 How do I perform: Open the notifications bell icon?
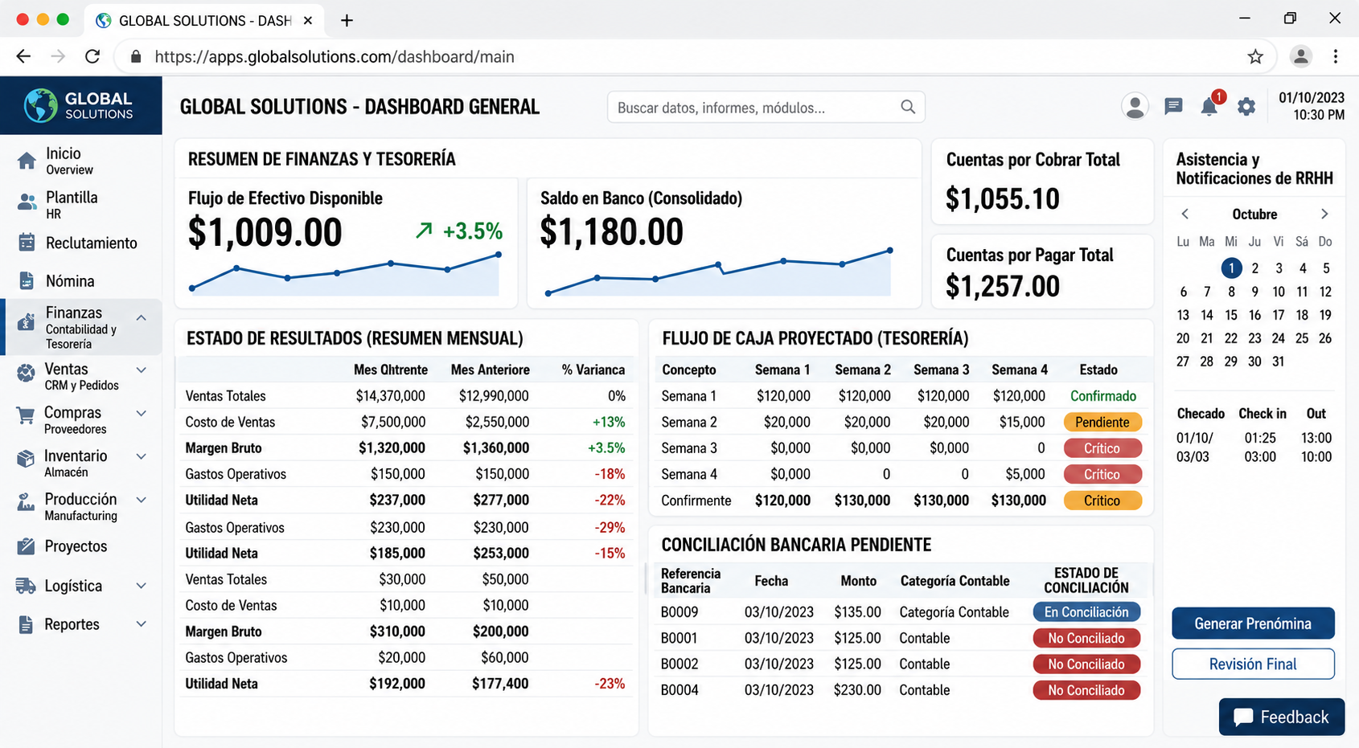pyautogui.click(x=1209, y=107)
